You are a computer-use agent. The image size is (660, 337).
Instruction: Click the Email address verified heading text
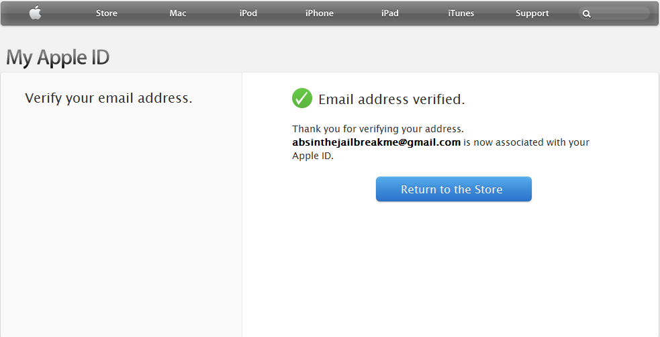(391, 99)
